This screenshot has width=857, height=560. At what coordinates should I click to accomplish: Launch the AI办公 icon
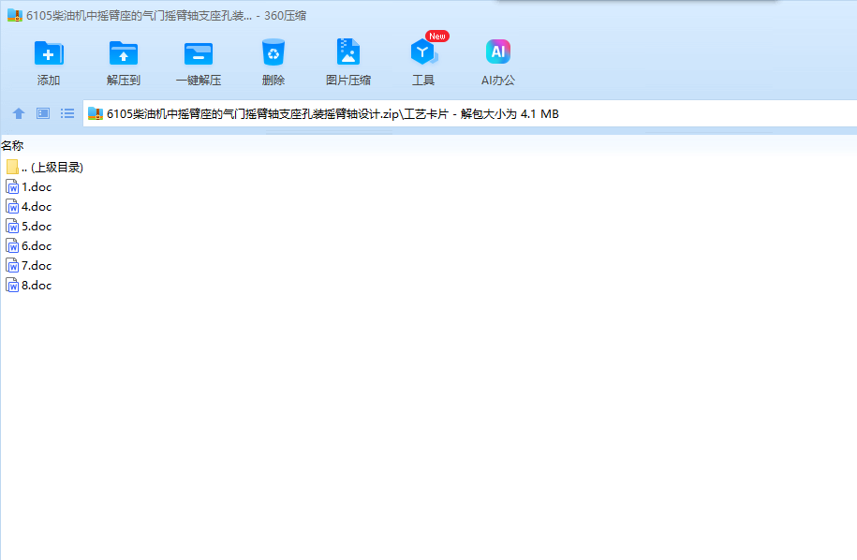[x=498, y=52]
